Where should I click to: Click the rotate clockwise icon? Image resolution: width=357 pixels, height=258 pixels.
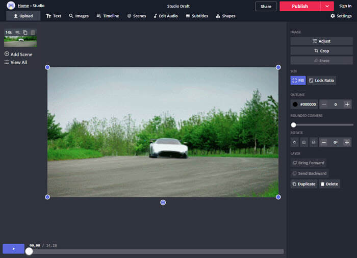point(295,142)
